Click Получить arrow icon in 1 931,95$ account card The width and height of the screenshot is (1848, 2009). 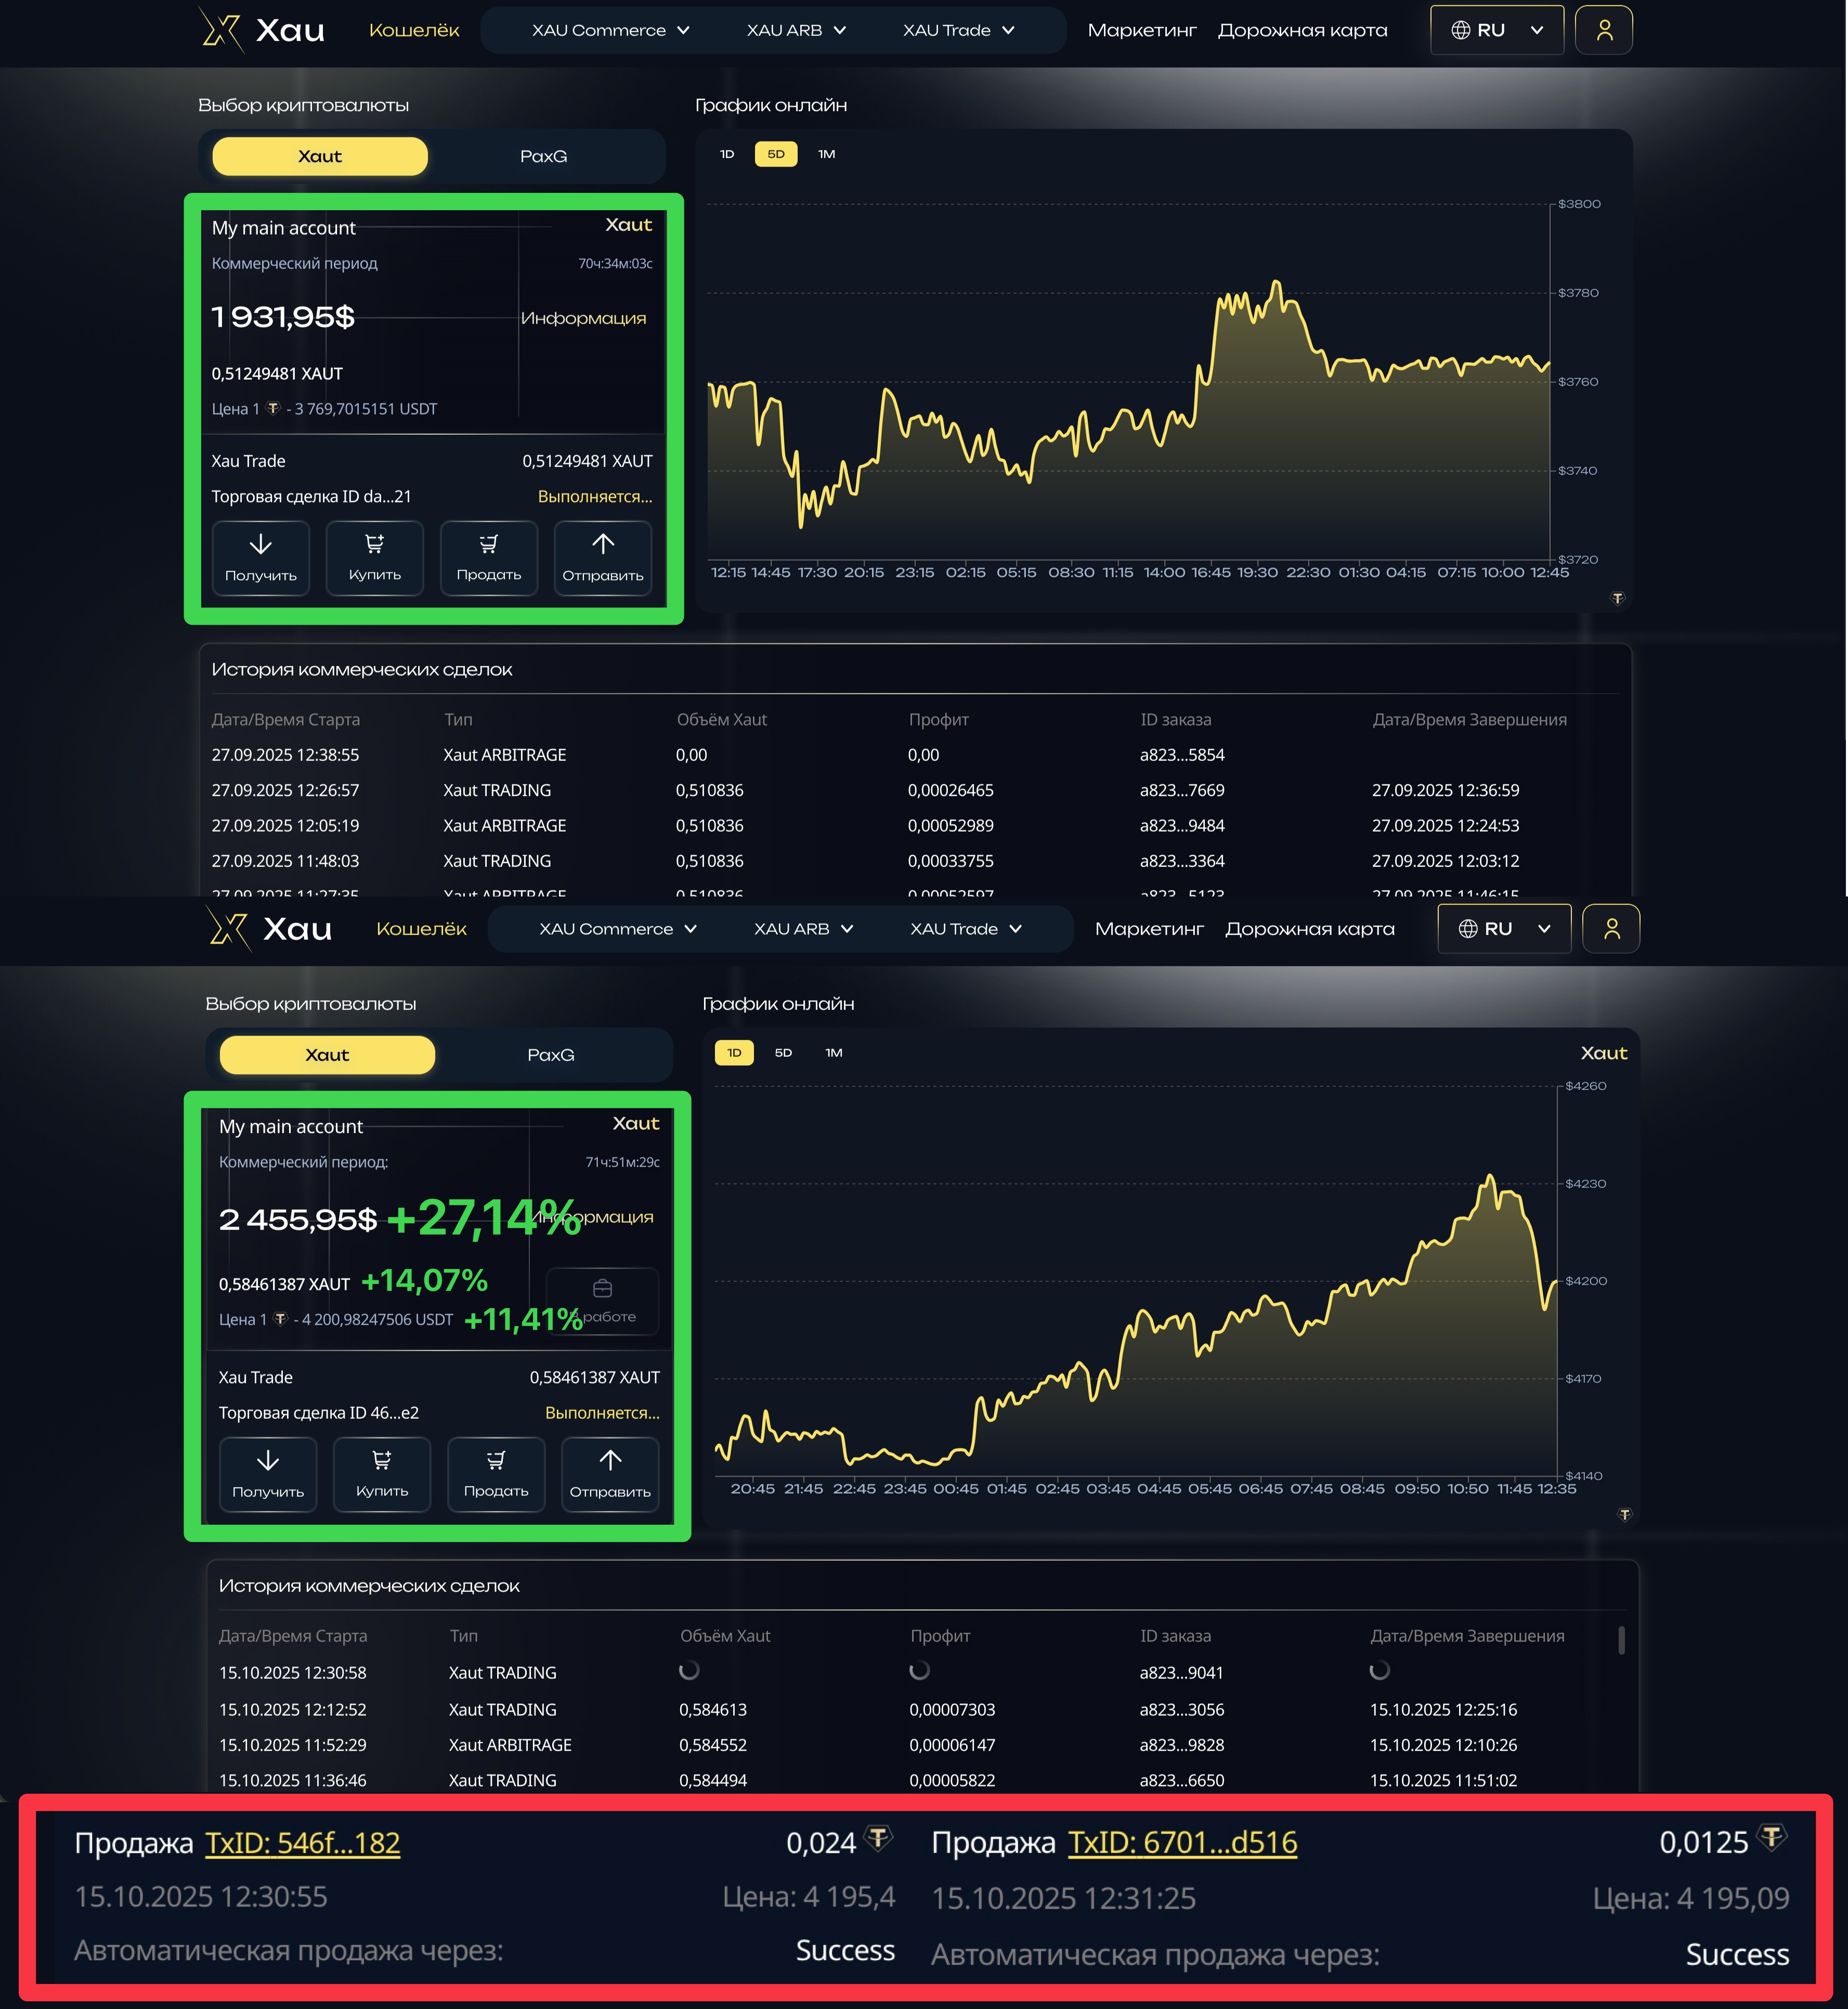coord(260,544)
